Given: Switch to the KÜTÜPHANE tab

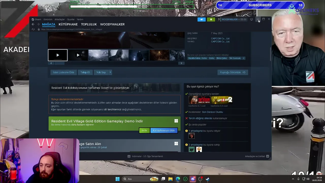Looking at the screenshot, I should (x=68, y=24).
